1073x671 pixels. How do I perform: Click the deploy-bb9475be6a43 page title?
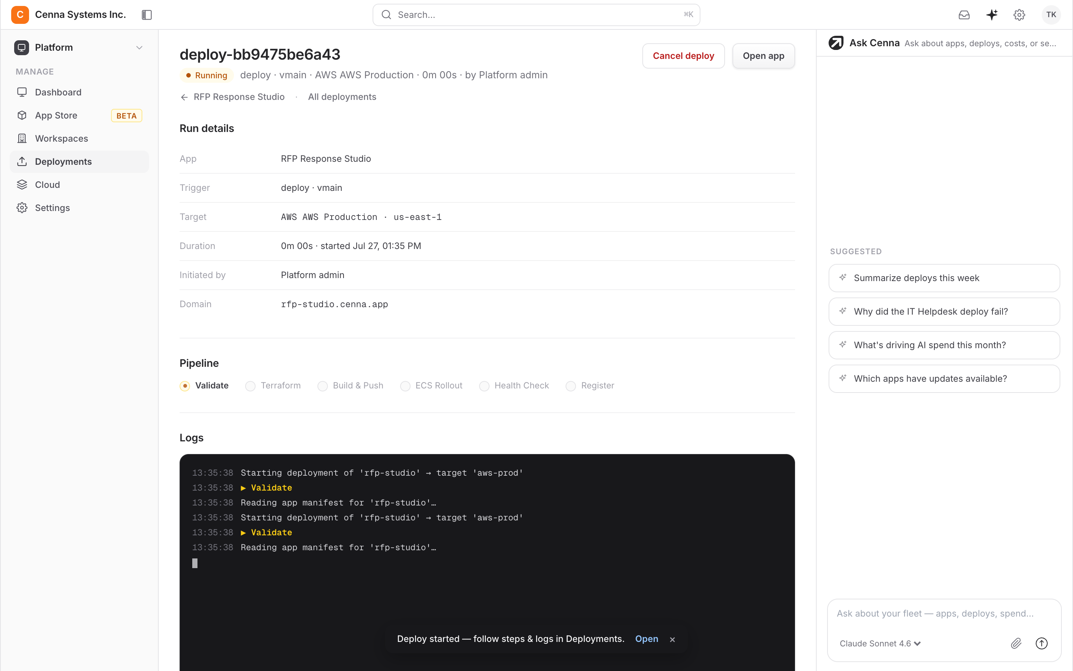point(260,54)
